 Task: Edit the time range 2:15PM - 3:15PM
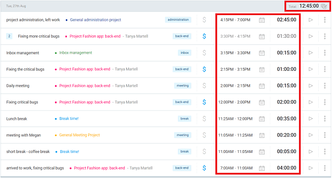[235, 69]
